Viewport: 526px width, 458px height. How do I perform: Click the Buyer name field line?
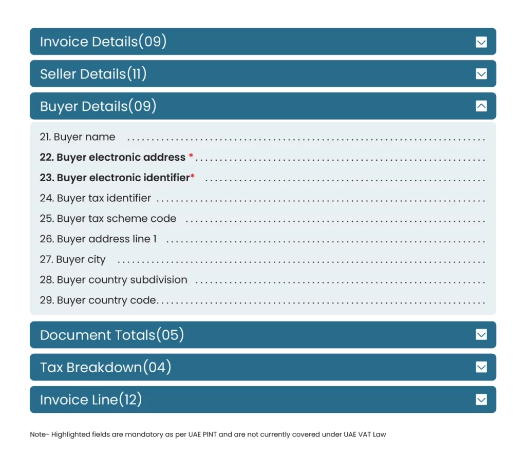click(78, 137)
